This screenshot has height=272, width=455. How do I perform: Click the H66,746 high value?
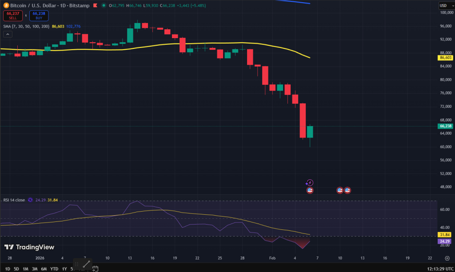pyautogui.click(x=134, y=5)
